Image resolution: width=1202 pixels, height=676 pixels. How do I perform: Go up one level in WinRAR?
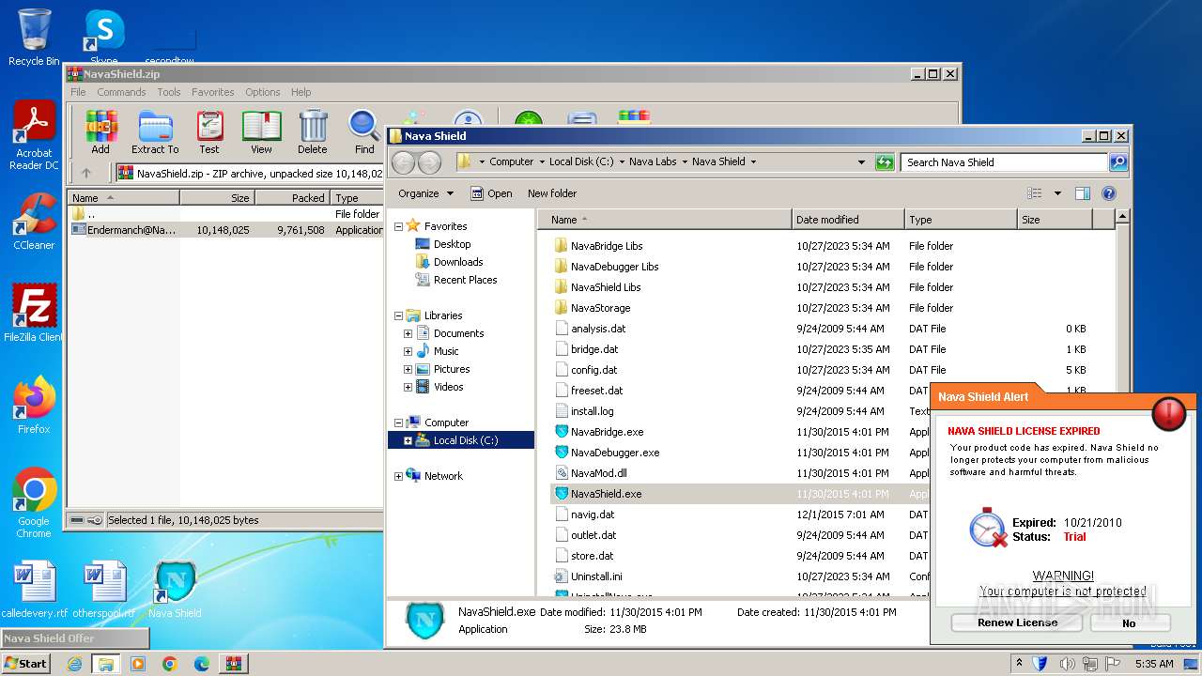(86, 173)
